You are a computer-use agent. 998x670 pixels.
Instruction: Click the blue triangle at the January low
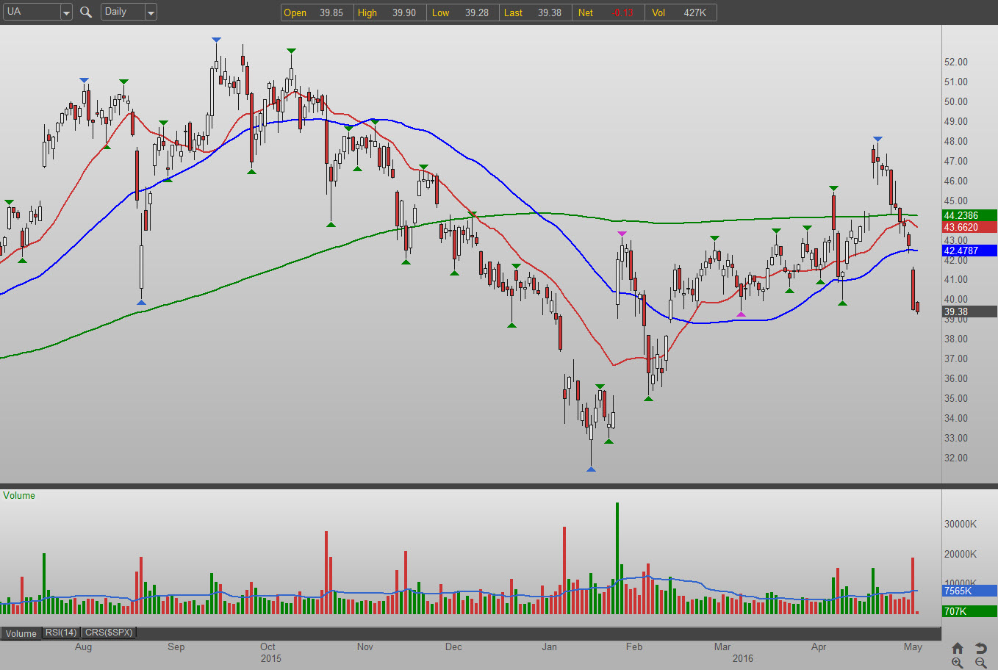591,469
